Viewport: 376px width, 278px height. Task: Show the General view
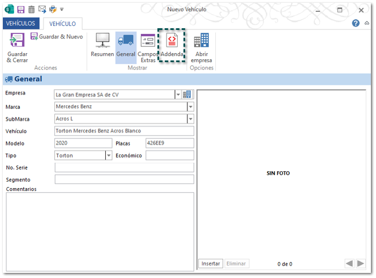(x=126, y=47)
